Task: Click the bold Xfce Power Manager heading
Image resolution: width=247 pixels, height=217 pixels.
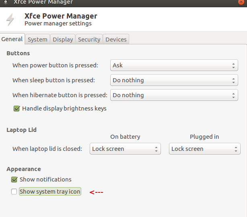Action: (61, 16)
